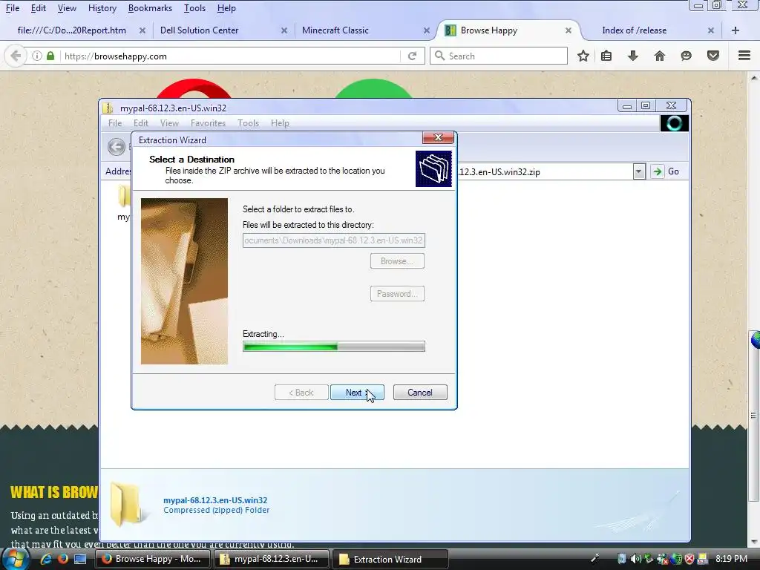Click the Next button in Extraction Wizard
Image resolution: width=760 pixels, height=570 pixels.
[357, 392]
